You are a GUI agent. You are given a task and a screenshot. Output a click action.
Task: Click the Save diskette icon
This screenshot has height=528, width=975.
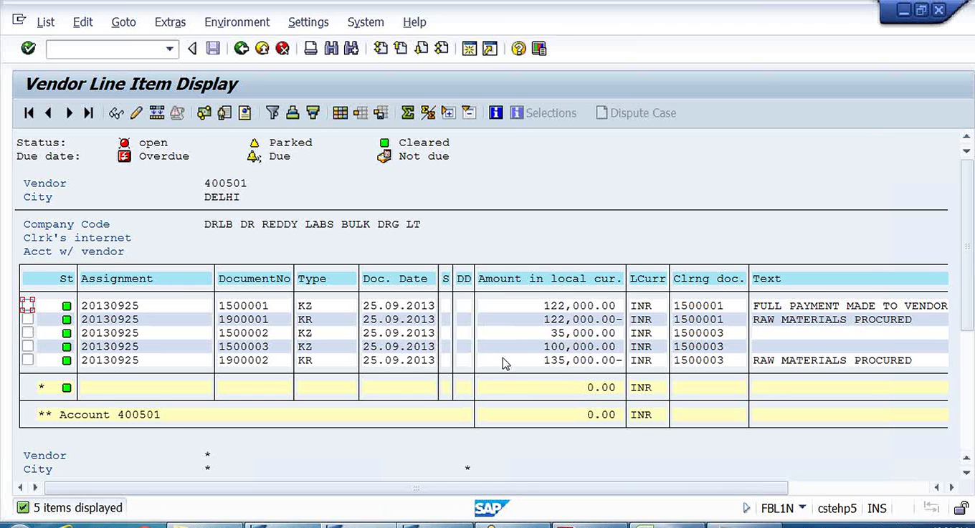point(213,49)
